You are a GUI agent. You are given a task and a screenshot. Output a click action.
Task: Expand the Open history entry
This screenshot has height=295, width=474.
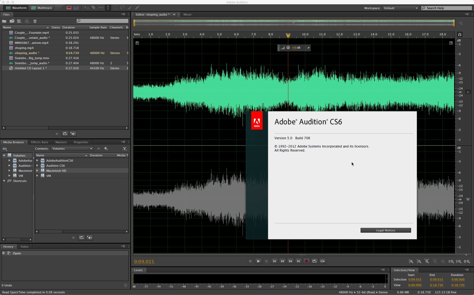coord(4,253)
